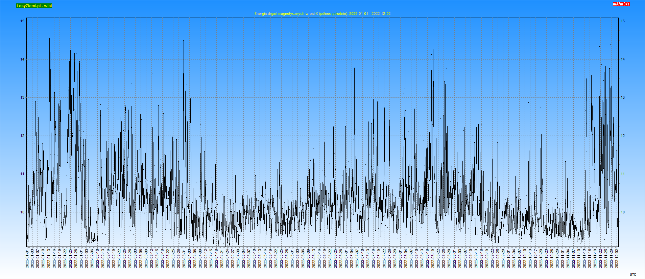645x279 pixels.
Task: Click the 2022-01-01 date label
Action: pos(27,259)
